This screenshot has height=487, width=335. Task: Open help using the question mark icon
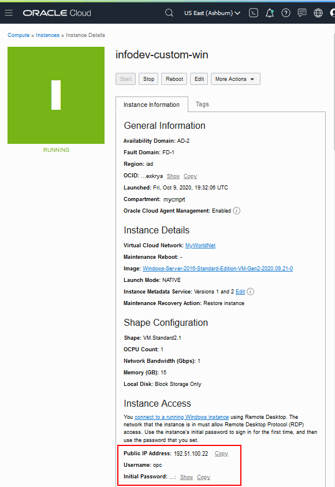coord(285,12)
